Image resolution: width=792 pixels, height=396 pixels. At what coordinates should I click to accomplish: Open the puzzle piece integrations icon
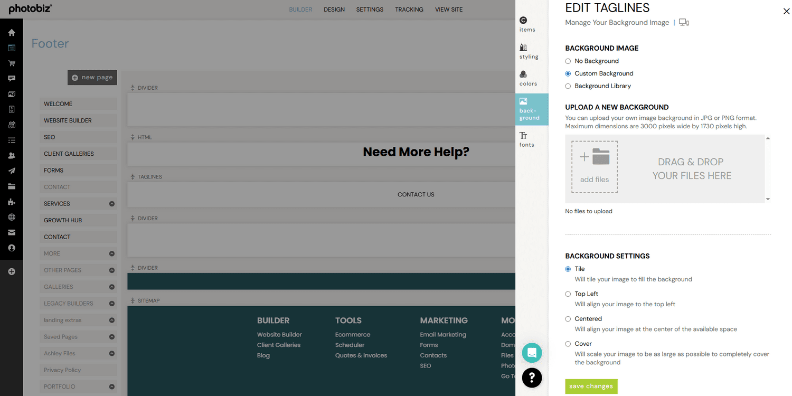pyautogui.click(x=12, y=202)
